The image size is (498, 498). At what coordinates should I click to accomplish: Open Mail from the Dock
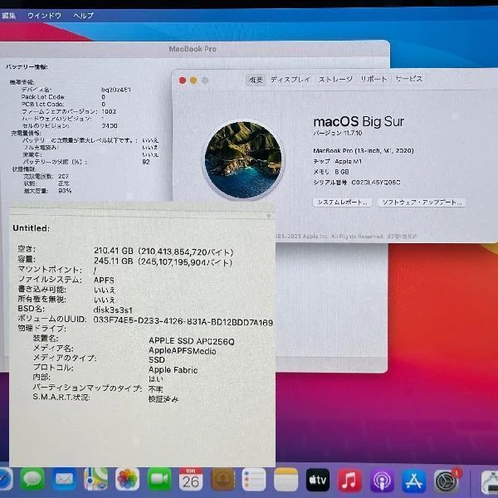pos(64,479)
